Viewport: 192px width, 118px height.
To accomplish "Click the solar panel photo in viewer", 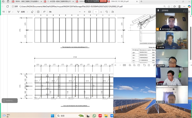I will [x=135, y=97].
